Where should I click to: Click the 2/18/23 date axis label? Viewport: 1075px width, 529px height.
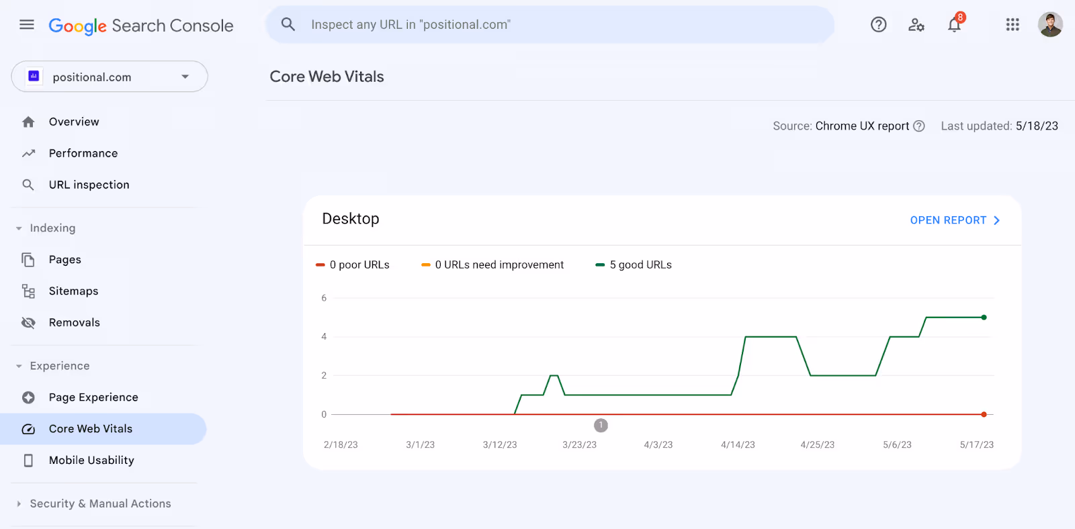(x=341, y=445)
